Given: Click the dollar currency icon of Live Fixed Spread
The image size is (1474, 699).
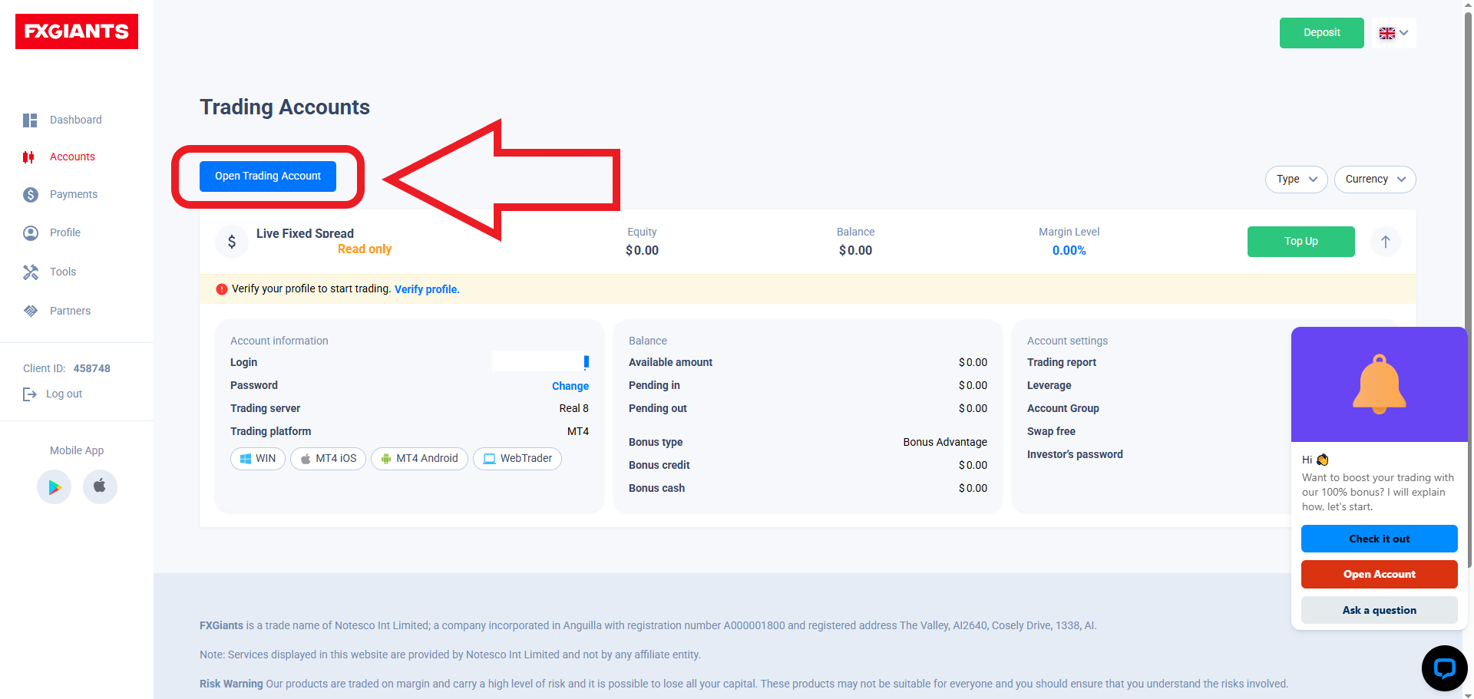Looking at the screenshot, I should [x=232, y=242].
